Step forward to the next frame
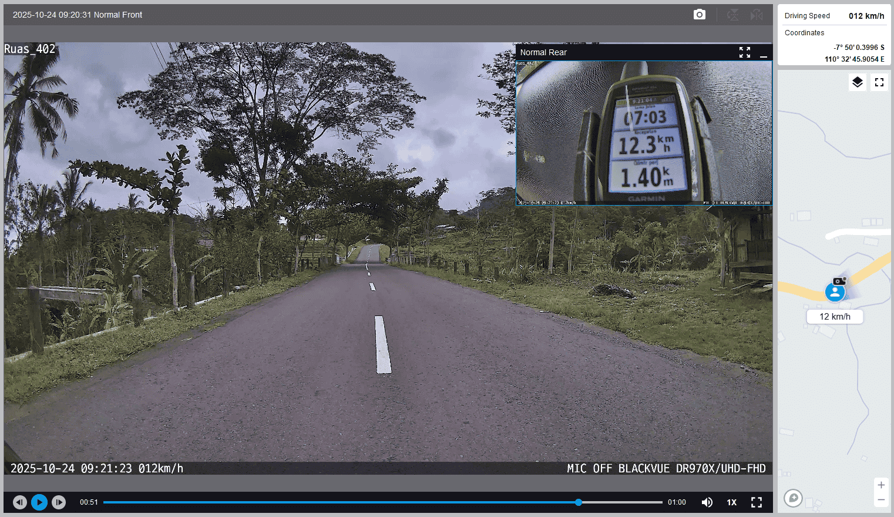894x517 pixels. tap(59, 502)
